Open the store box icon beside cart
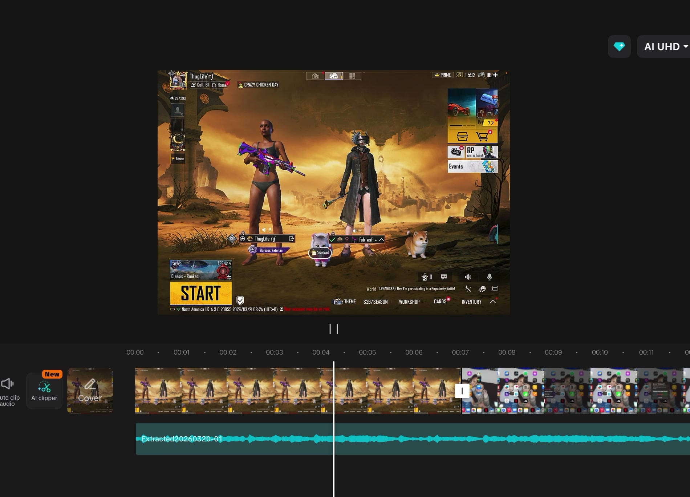The width and height of the screenshot is (690, 497). (462, 137)
